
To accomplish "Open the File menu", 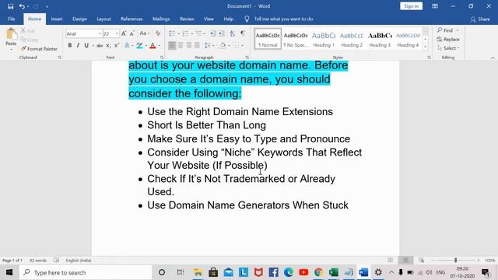I will pos(12,19).
